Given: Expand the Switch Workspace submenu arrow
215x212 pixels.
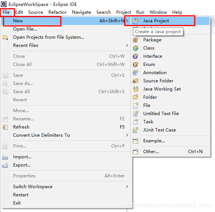Looking at the screenshot, I should pyautogui.click(x=127, y=187).
